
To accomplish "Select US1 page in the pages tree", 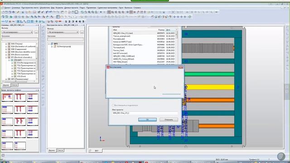I will tap(21, 77).
